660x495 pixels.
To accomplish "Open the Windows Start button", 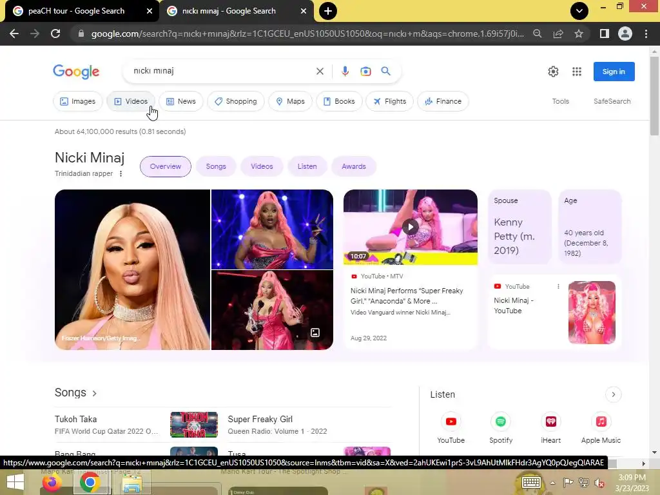I will [x=15, y=482].
